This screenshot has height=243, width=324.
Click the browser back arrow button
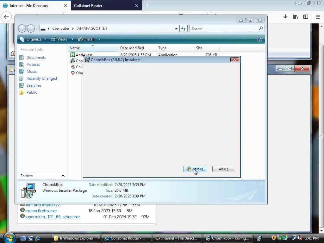pyautogui.click(x=6, y=17)
